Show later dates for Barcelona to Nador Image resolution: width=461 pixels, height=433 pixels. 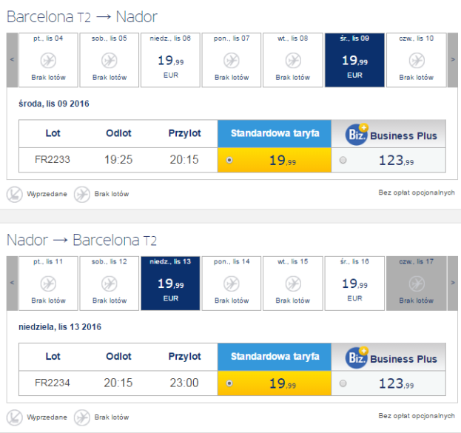(452, 60)
